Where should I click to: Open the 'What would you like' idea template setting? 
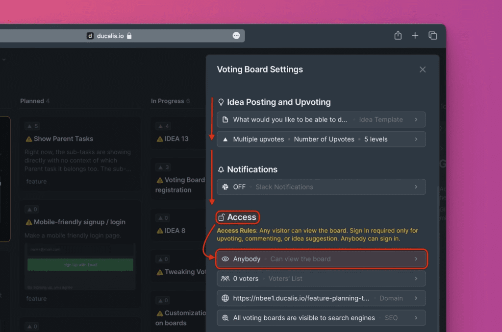coord(321,119)
